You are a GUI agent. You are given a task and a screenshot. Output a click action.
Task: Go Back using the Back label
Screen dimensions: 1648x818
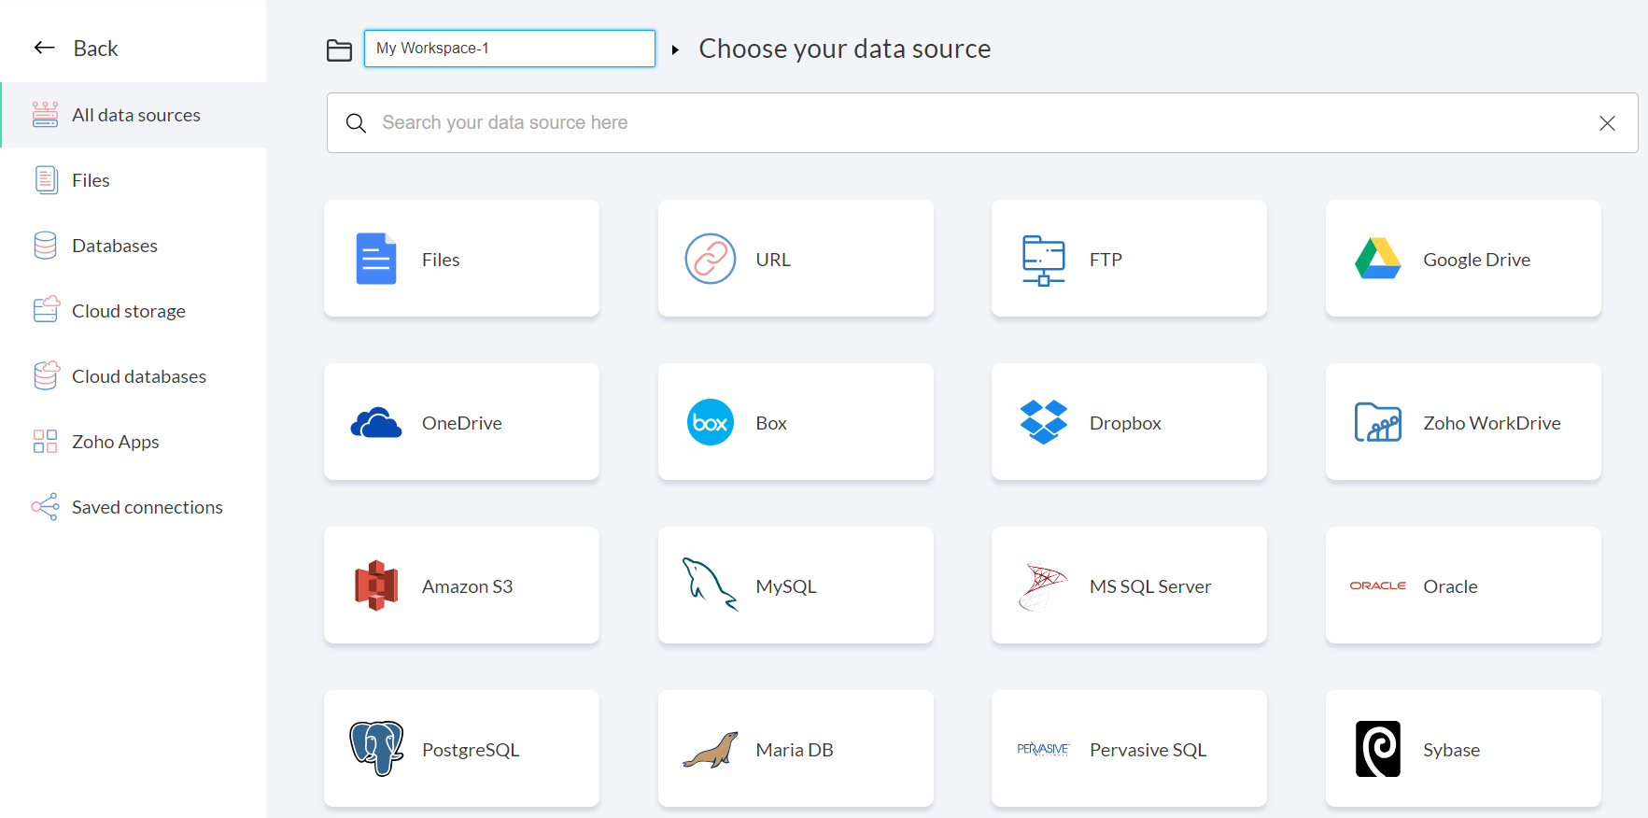pos(95,49)
